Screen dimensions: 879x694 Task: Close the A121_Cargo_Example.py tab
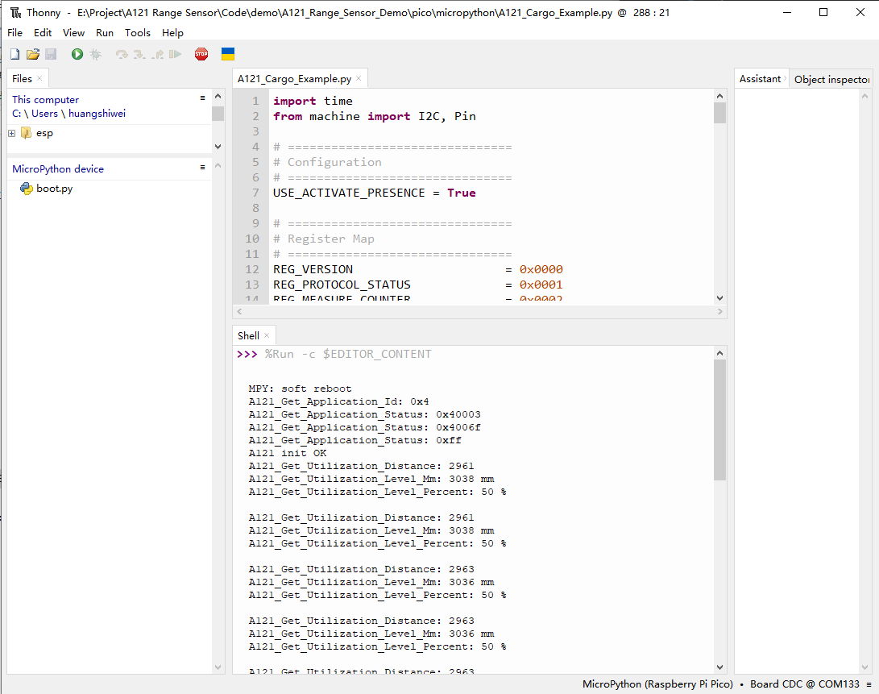pos(359,78)
